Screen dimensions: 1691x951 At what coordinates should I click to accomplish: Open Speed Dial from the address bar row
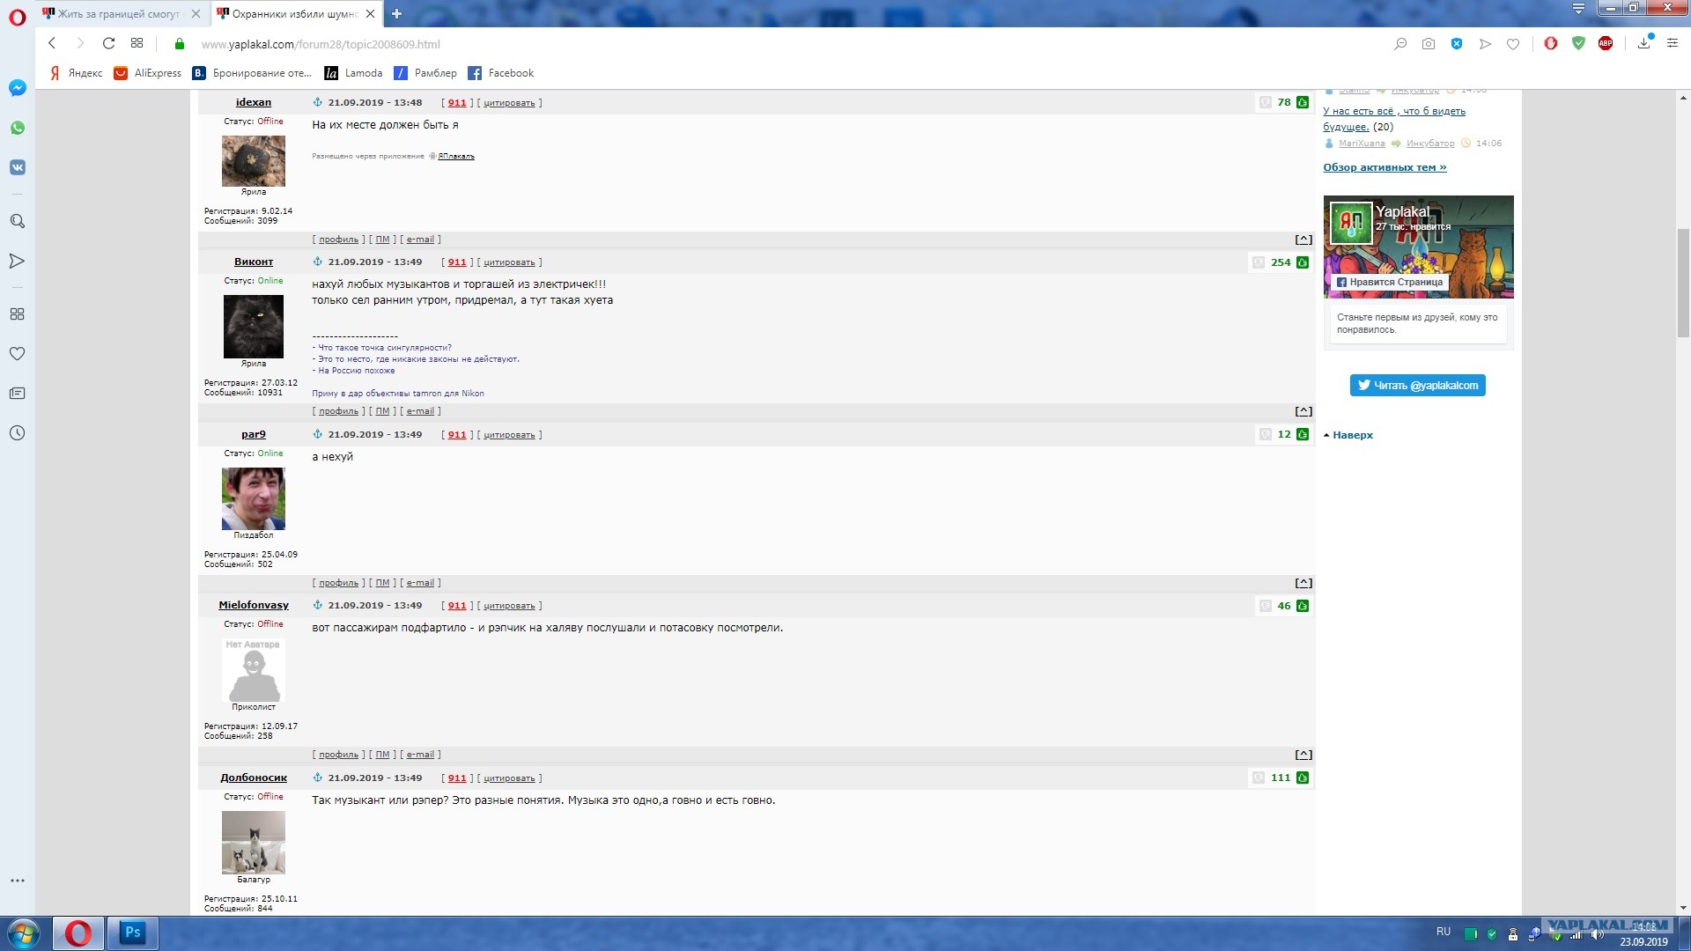point(137,43)
